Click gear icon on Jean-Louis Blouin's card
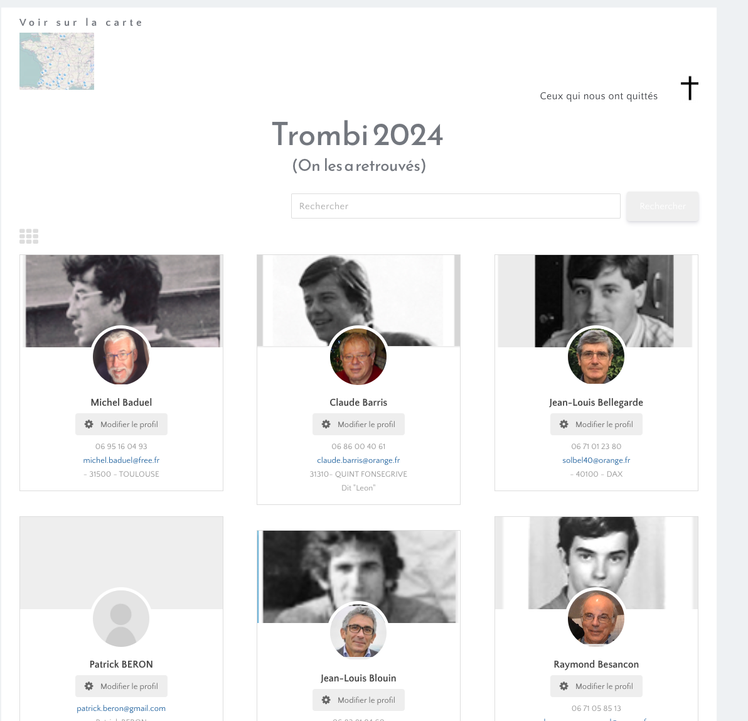 tap(326, 700)
